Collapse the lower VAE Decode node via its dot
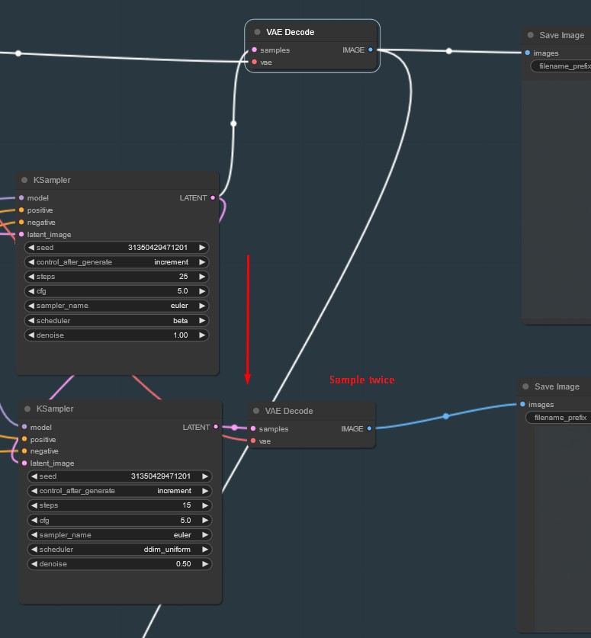 [x=256, y=411]
